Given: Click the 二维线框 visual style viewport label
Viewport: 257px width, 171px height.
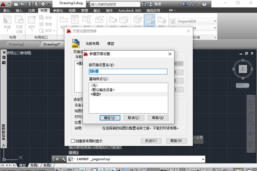Looking at the screenshot, I should coord(23,53).
